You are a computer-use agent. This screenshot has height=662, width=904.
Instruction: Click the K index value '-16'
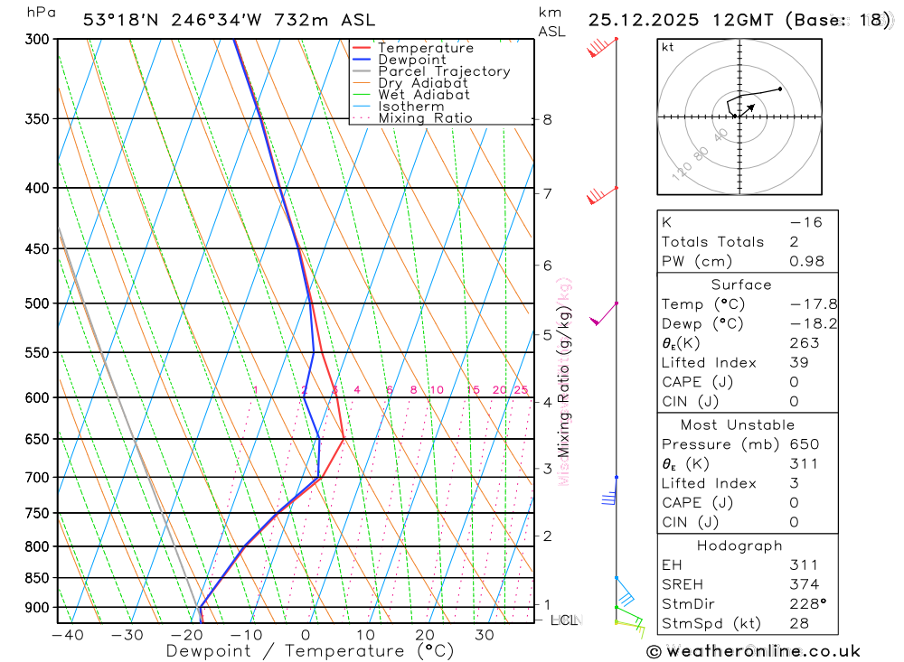coord(806,222)
